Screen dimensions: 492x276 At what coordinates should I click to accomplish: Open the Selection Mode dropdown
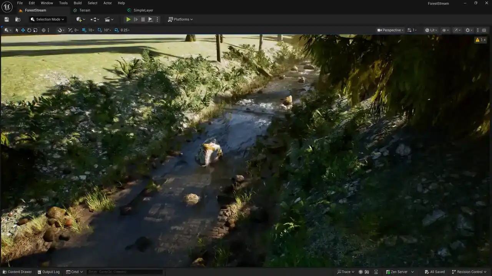48,19
